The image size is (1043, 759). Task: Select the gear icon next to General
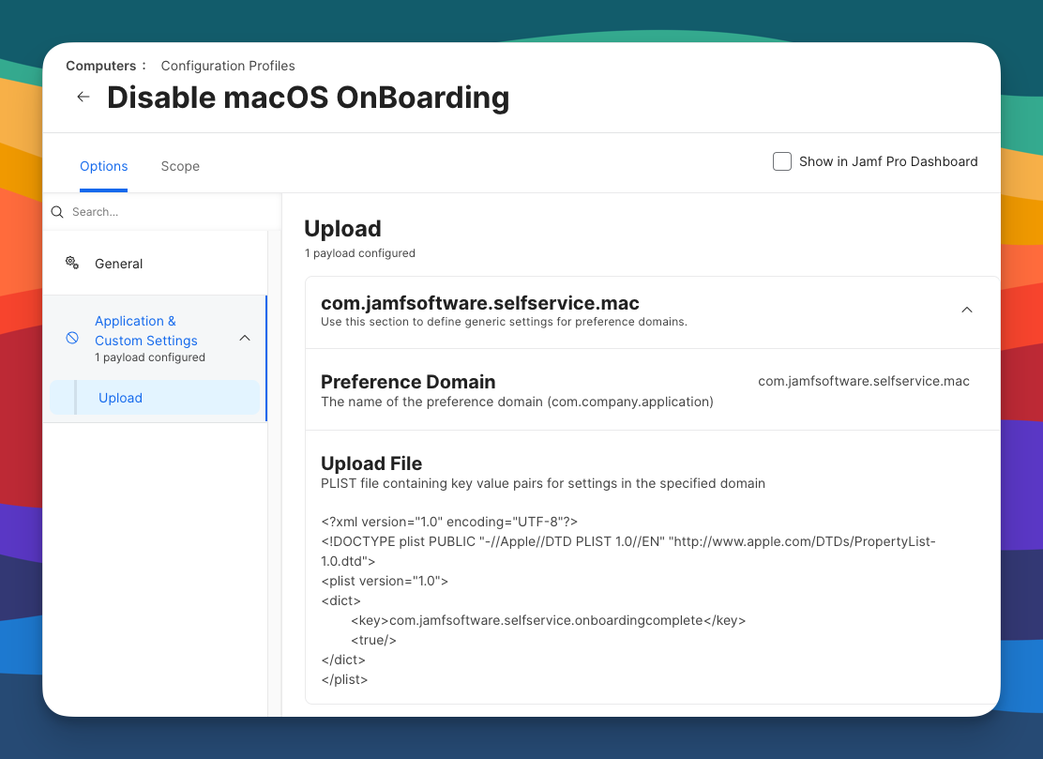coord(72,263)
